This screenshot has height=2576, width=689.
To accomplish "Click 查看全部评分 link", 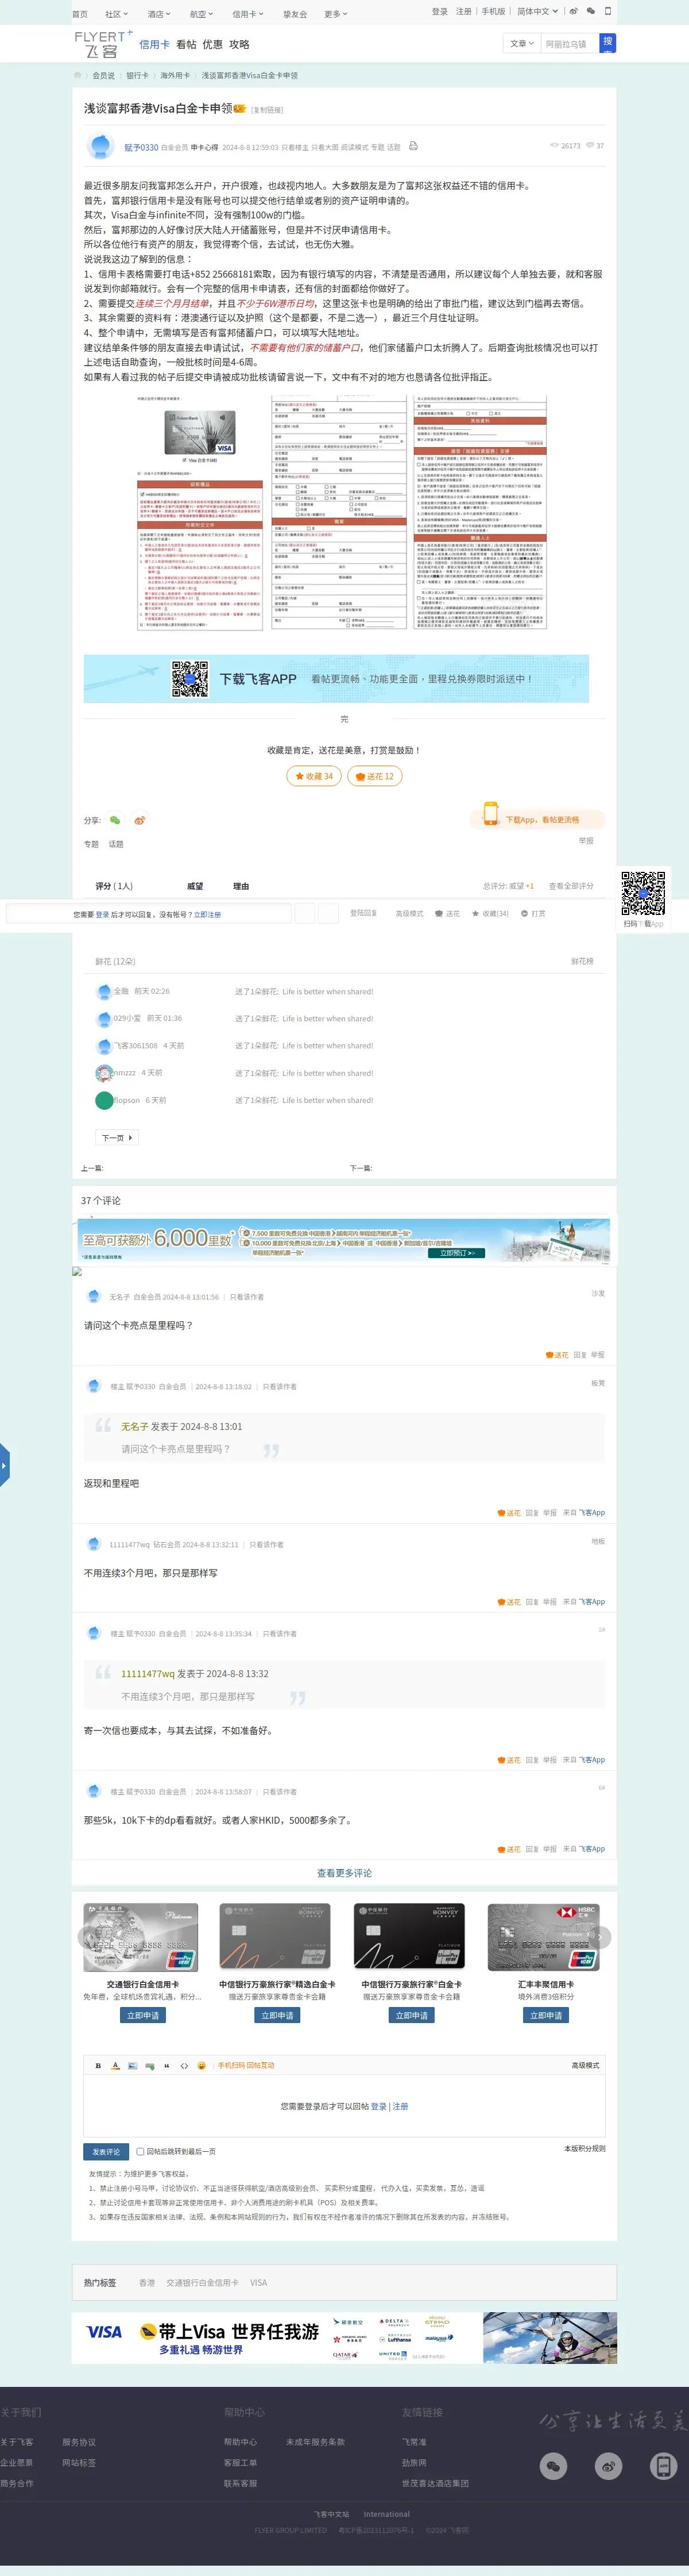I will [570, 886].
